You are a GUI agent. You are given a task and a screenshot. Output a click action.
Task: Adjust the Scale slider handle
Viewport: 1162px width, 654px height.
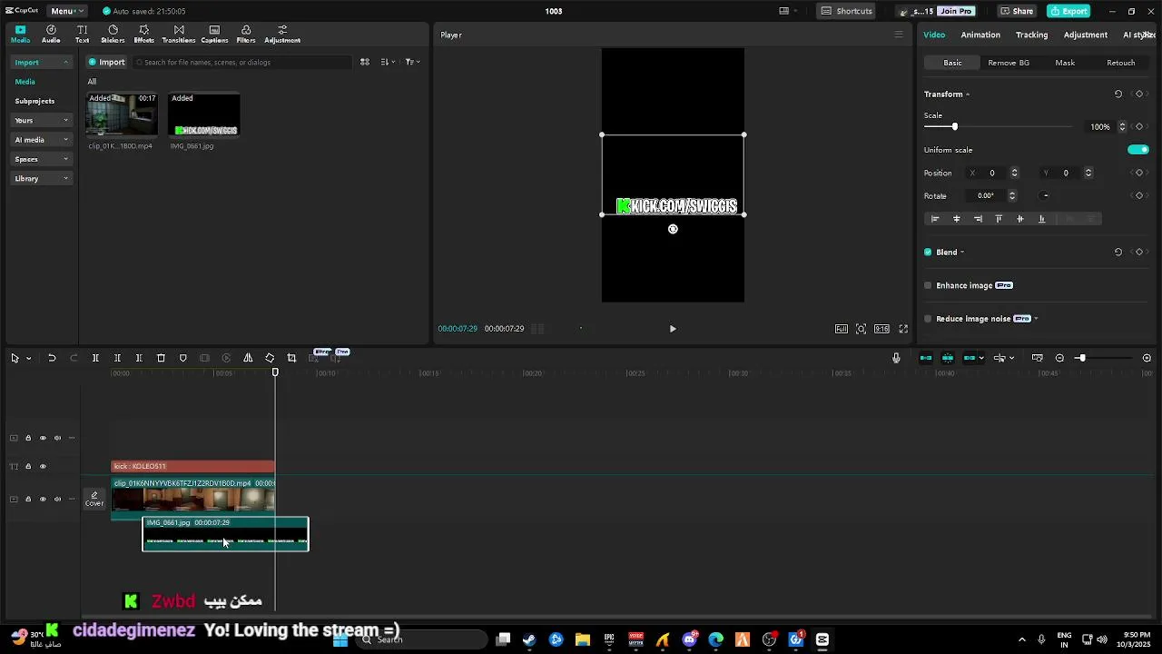click(x=954, y=126)
